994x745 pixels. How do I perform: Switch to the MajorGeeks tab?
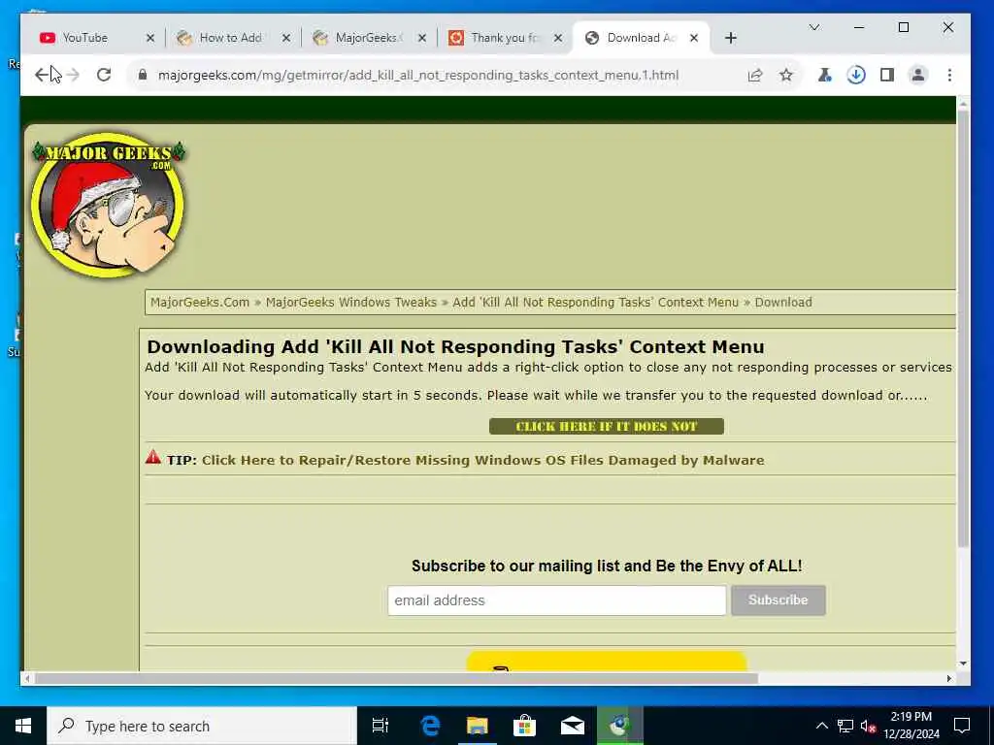pyautogui.click(x=368, y=38)
